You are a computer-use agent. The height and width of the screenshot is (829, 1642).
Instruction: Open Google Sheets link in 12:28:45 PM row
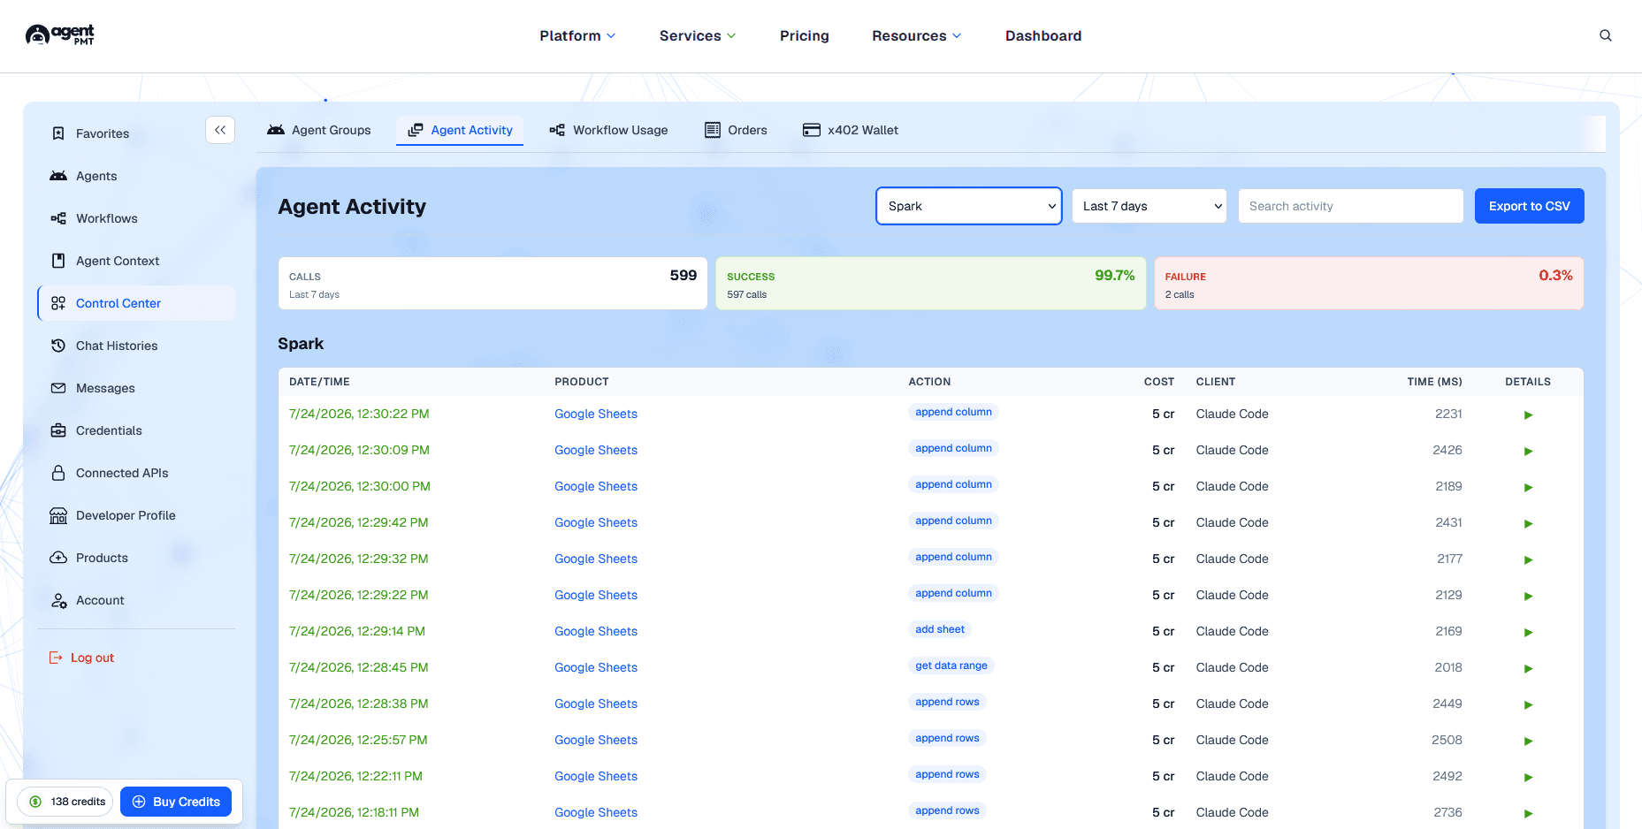pyautogui.click(x=596, y=667)
